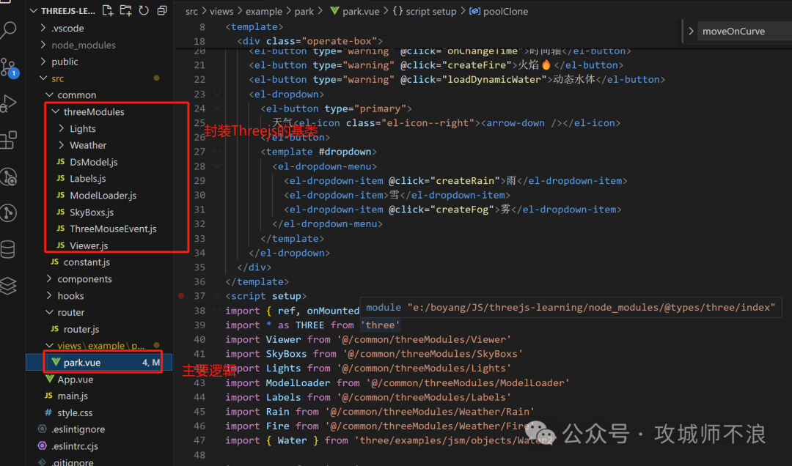Collapse all folders in explorer
Screen dimensions: 792x466
point(162,10)
